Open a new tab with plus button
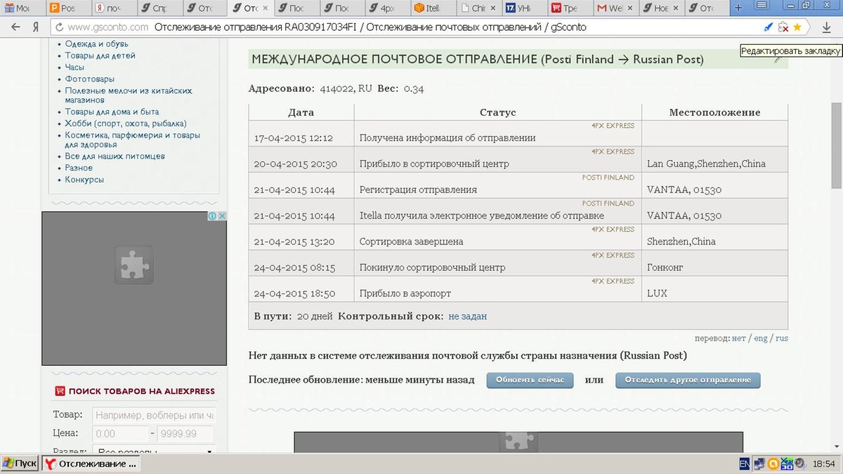 tap(738, 8)
